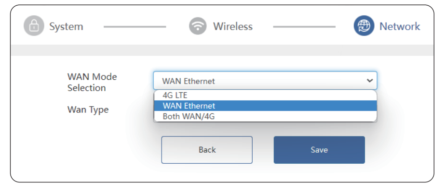Click the WAN Mode Selection combo box field
The image size is (446, 194).
click(x=260, y=81)
